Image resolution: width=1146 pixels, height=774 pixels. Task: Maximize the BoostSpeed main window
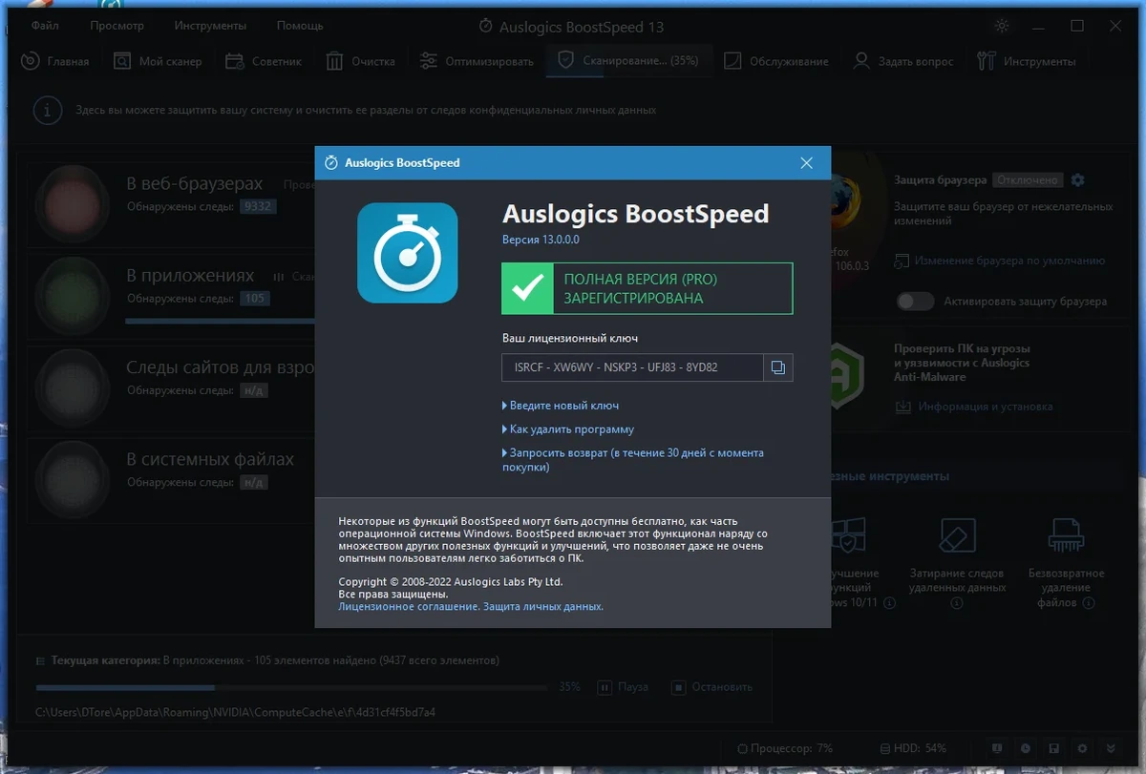point(1077,26)
